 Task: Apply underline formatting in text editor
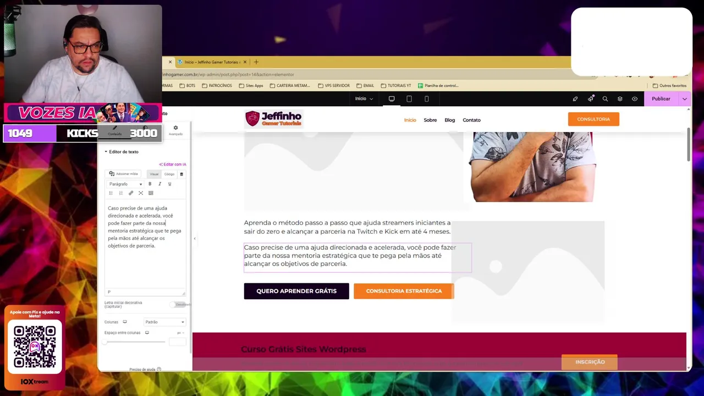coord(169,184)
